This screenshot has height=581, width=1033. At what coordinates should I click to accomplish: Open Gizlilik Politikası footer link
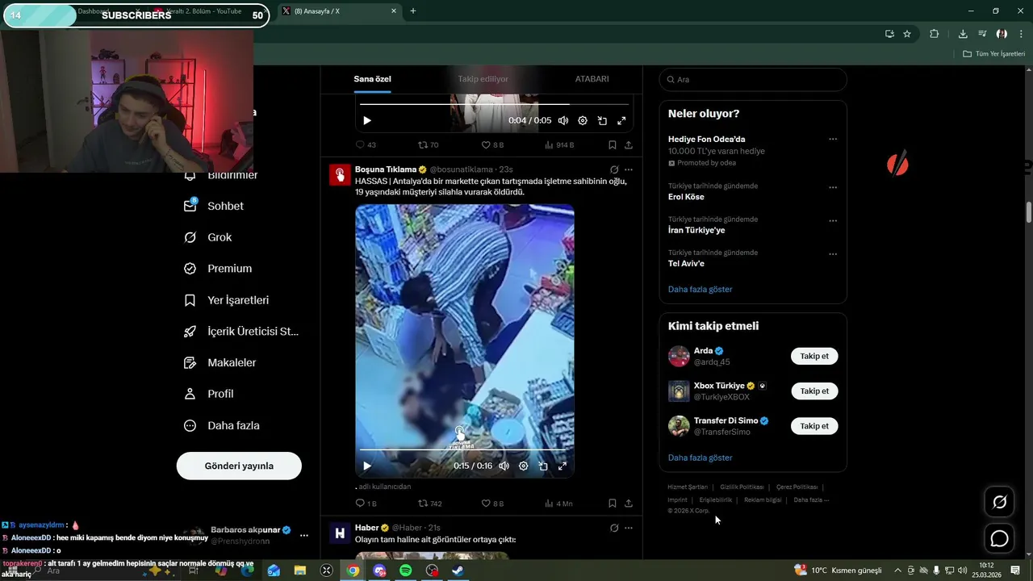742,487
